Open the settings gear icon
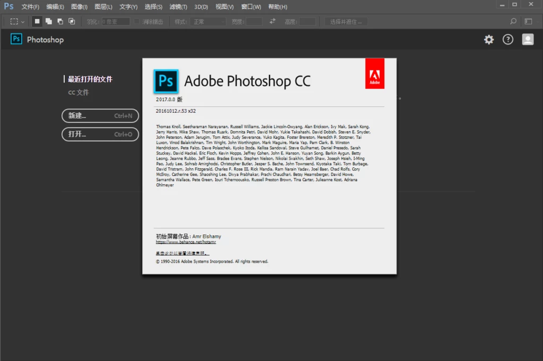This screenshot has height=361, width=543. point(488,39)
